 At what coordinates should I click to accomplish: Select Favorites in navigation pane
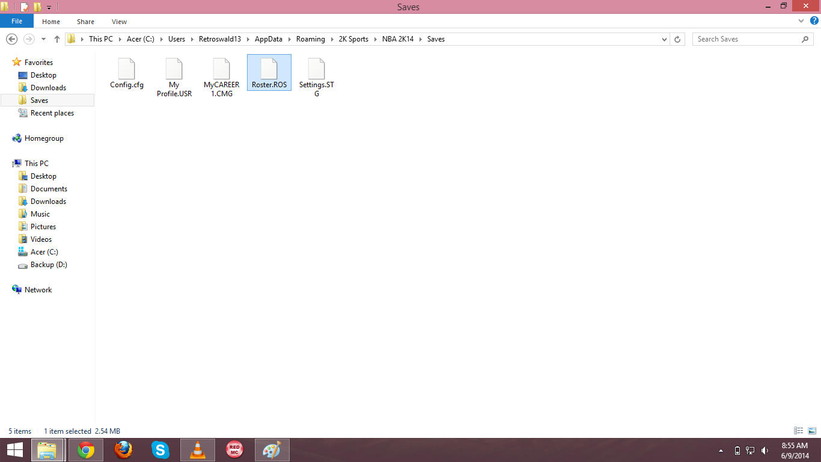coord(38,63)
